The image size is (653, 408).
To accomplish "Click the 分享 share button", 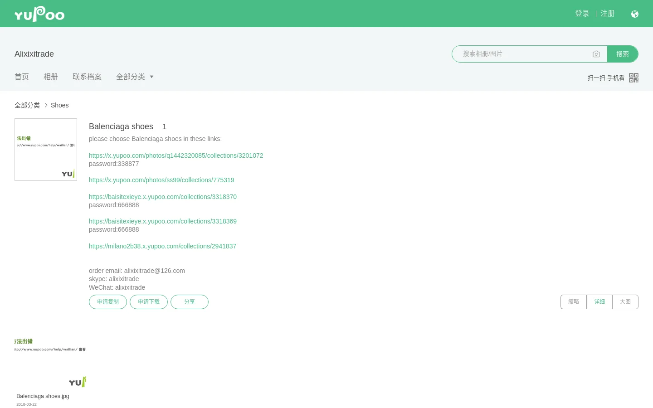I will 190,302.
